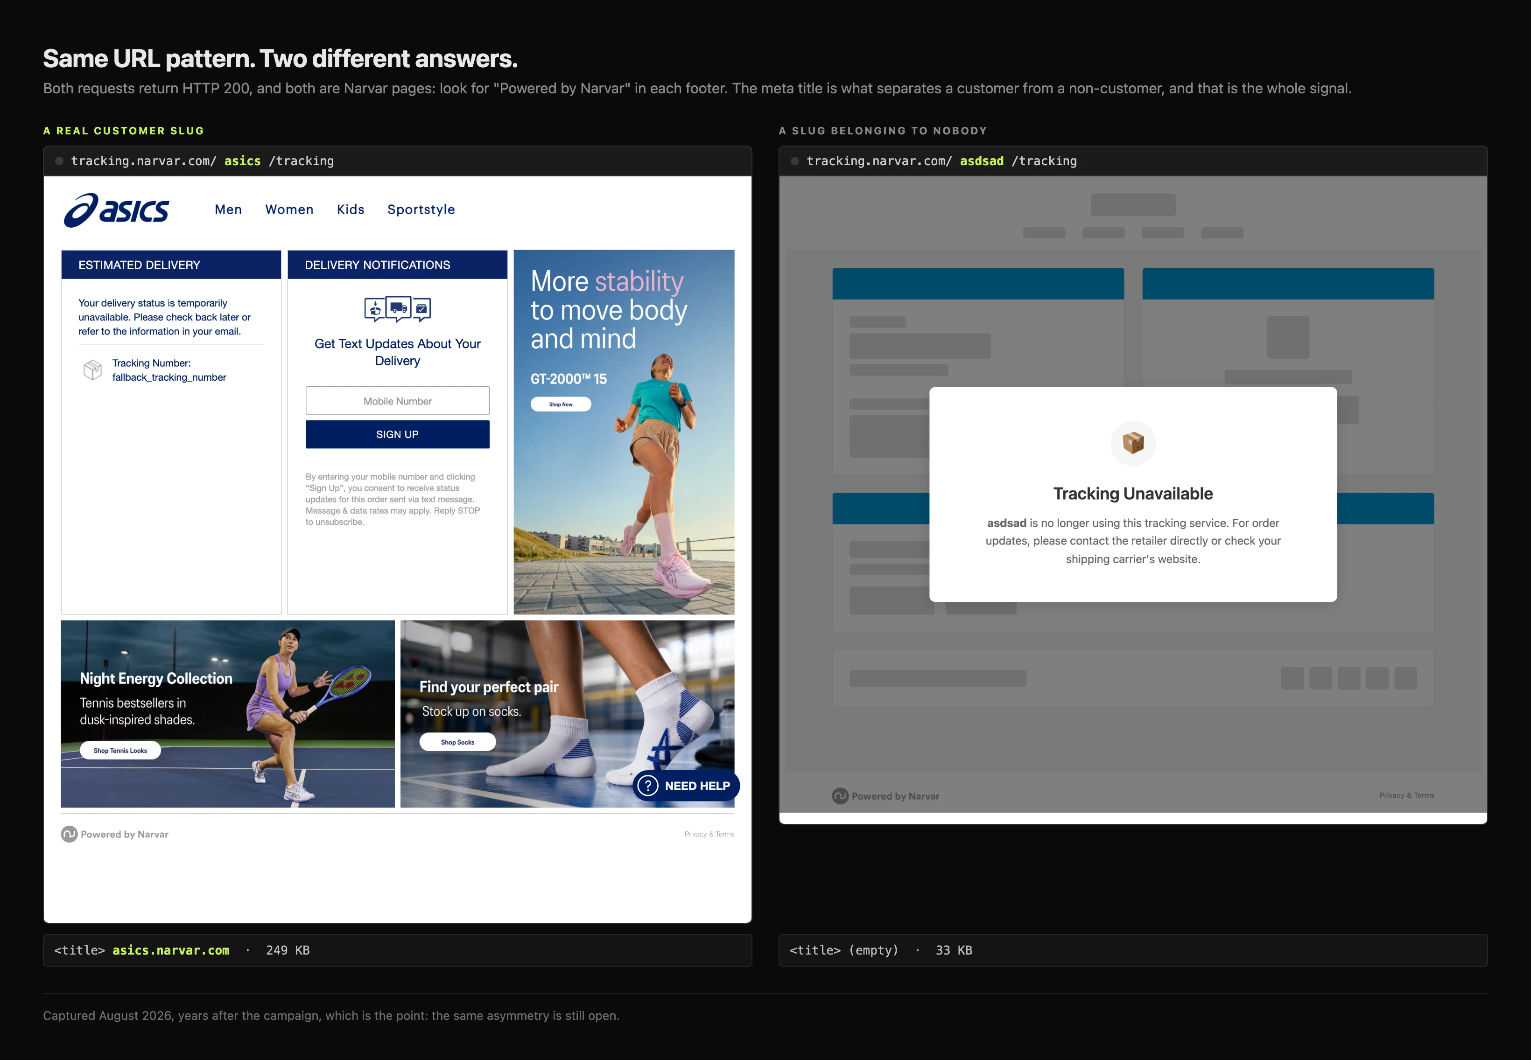
Task: Open the Kids navigation item
Action: pos(350,209)
